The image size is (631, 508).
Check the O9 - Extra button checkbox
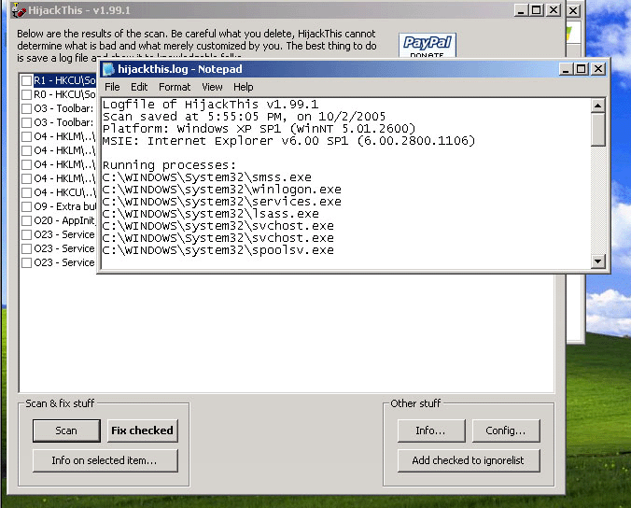click(26, 206)
